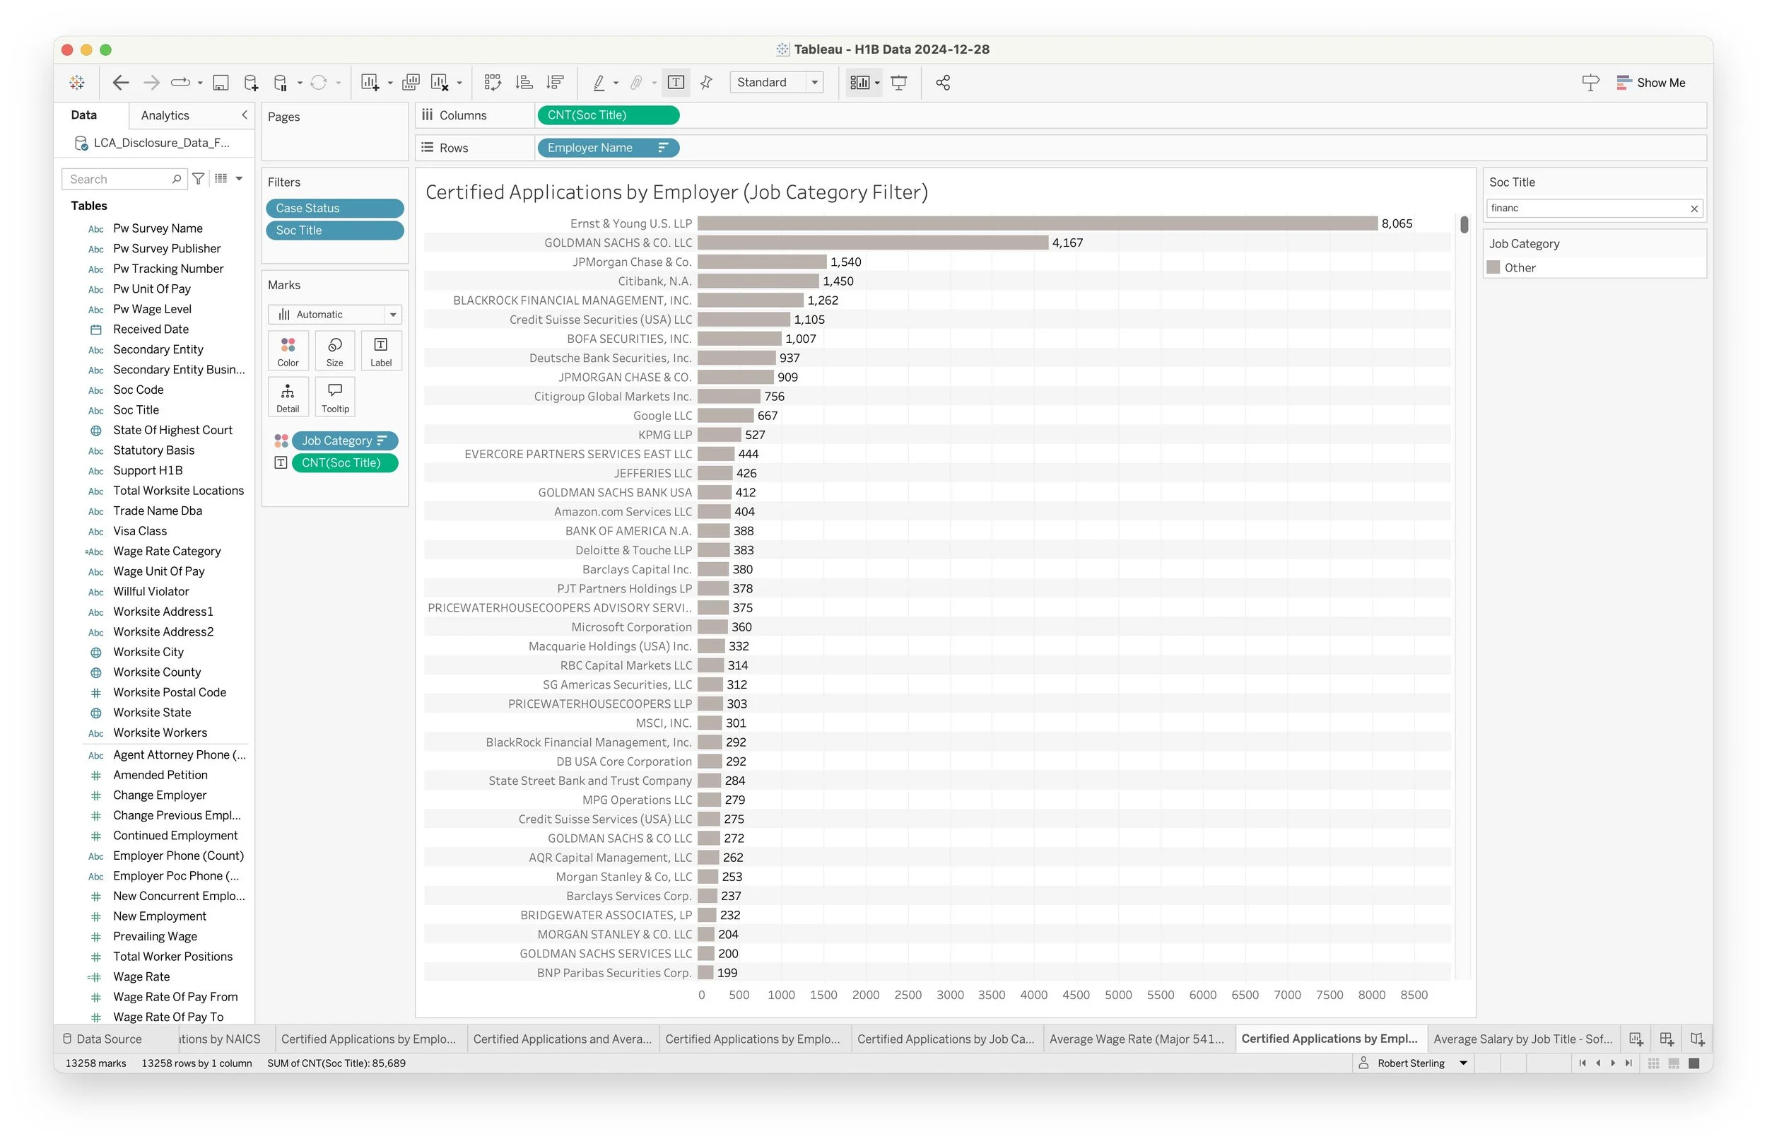Click the Other job category color swatch

pyautogui.click(x=1493, y=267)
